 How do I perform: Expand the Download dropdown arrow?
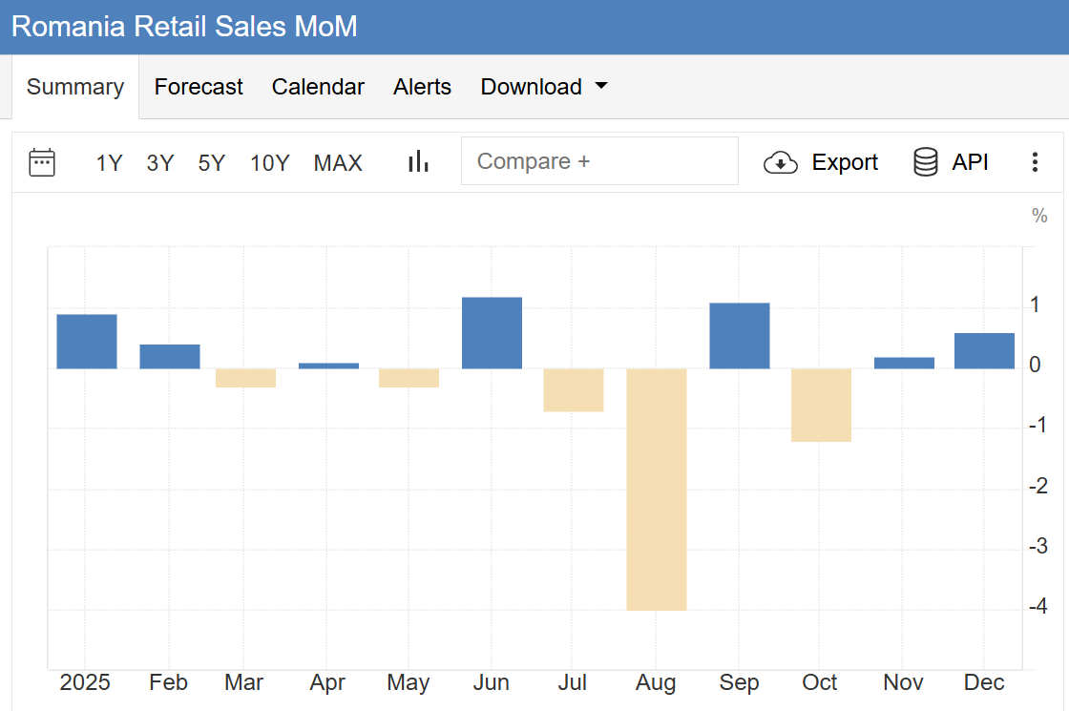point(601,86)
